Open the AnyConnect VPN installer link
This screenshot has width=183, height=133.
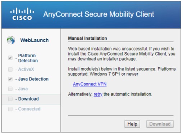coord(90,84)
